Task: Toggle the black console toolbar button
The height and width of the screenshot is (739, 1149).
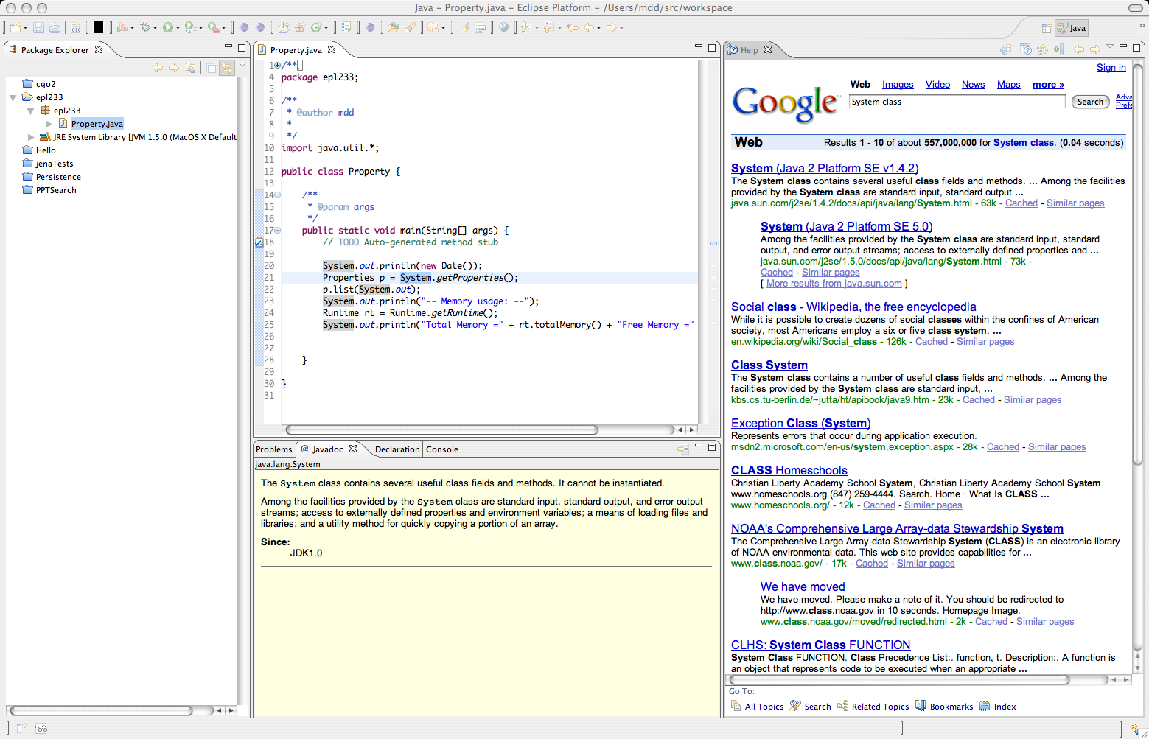Action: 98,27
